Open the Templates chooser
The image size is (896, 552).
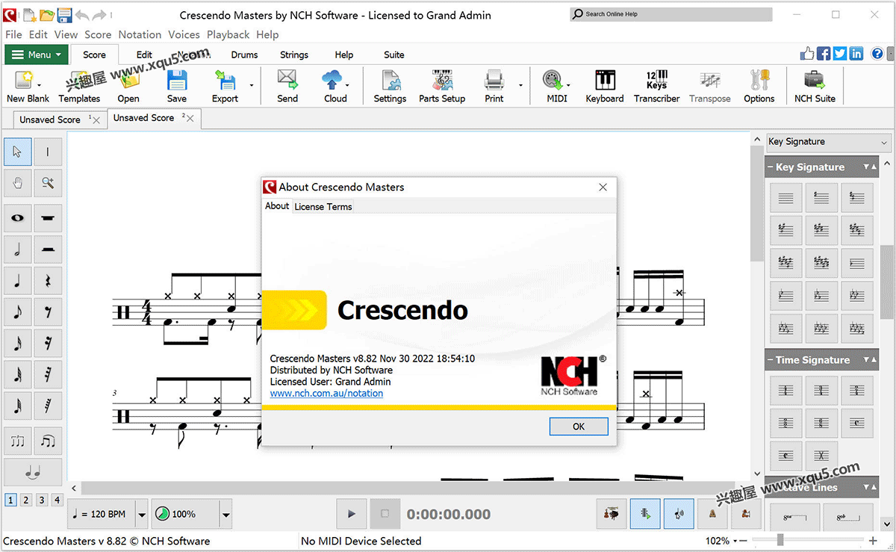(79, 86)
